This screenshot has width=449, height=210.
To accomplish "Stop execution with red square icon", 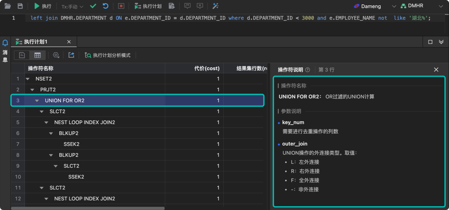I will tap(121, 6).
